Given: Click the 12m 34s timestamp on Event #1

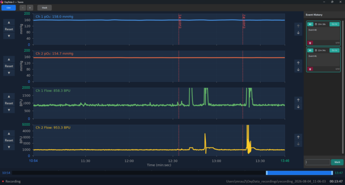Looking at the screenshot, I should [320, 50].
